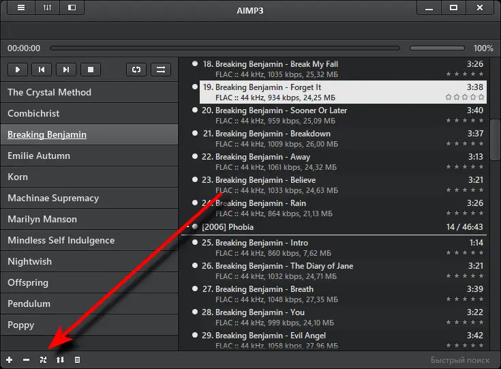Screen dimensions: 501x369
Task: Adjust the volume slider
Action: click(x=437, y=48)
